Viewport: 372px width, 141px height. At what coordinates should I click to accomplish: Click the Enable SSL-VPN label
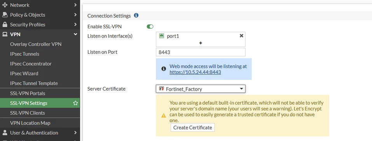pos(105,27)
